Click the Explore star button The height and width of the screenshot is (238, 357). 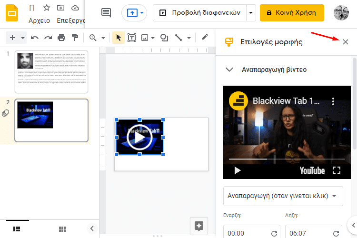(x=199, y=226)
